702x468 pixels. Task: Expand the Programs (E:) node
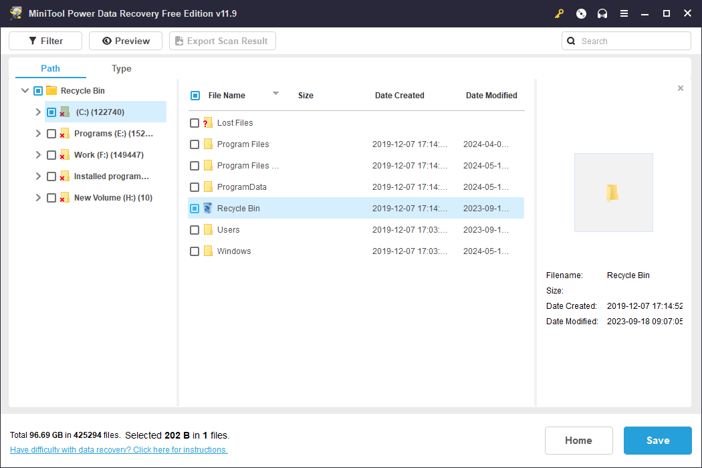[38, 134]
